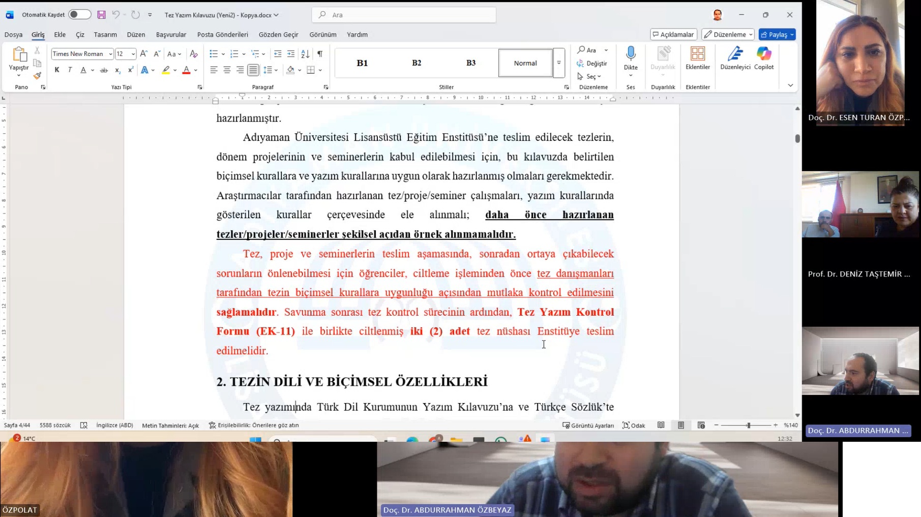This screenshot has height=517, width=921.
Task: Toggle justify paragraph alignment
Action: (253, 70)
